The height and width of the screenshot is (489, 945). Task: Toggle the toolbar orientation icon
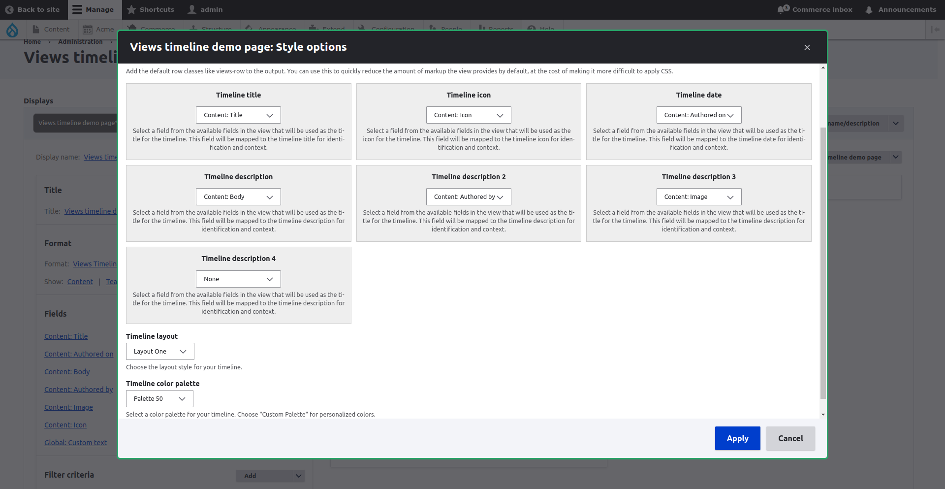tap(935, 30)
